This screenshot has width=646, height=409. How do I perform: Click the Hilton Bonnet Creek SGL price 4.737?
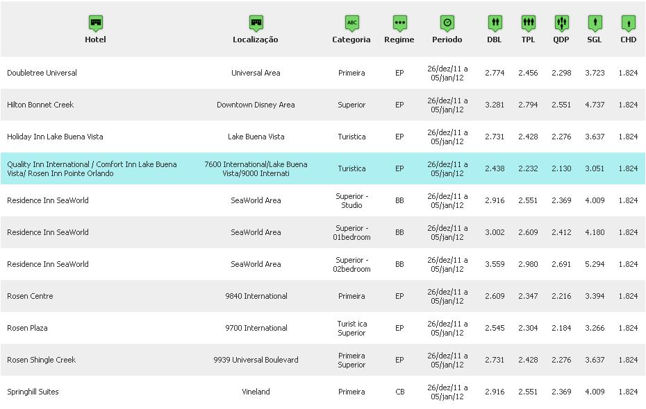[x=595, y=105]
